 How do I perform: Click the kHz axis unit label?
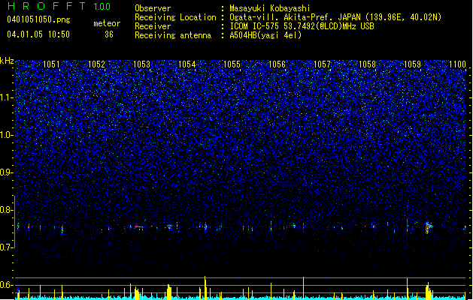point(7,61)
